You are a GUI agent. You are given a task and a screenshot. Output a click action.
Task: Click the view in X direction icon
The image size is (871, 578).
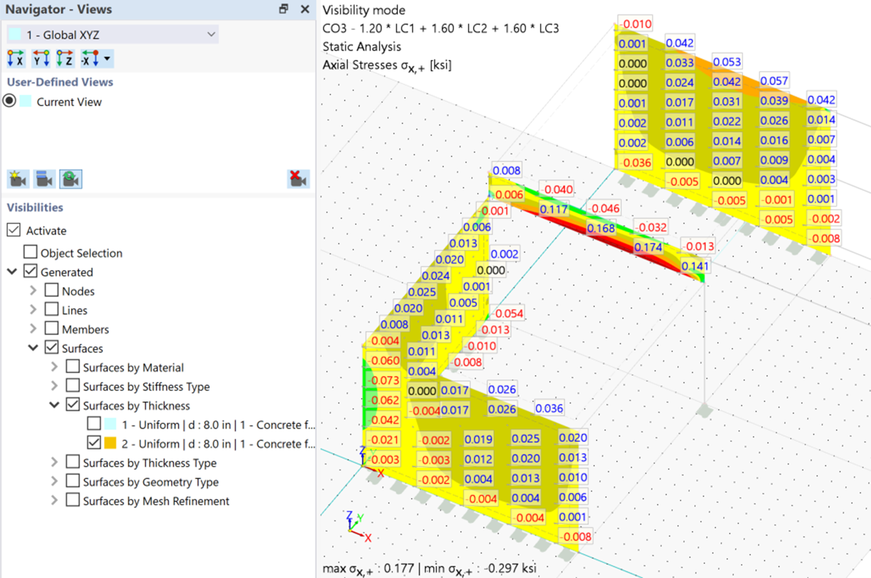click(x=16, y=59)
